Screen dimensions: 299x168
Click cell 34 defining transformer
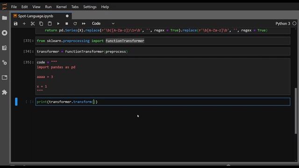163,52
